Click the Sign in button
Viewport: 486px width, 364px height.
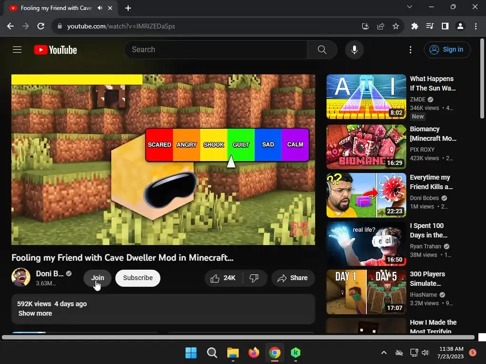pyautogui.click(x=447, y=49)
